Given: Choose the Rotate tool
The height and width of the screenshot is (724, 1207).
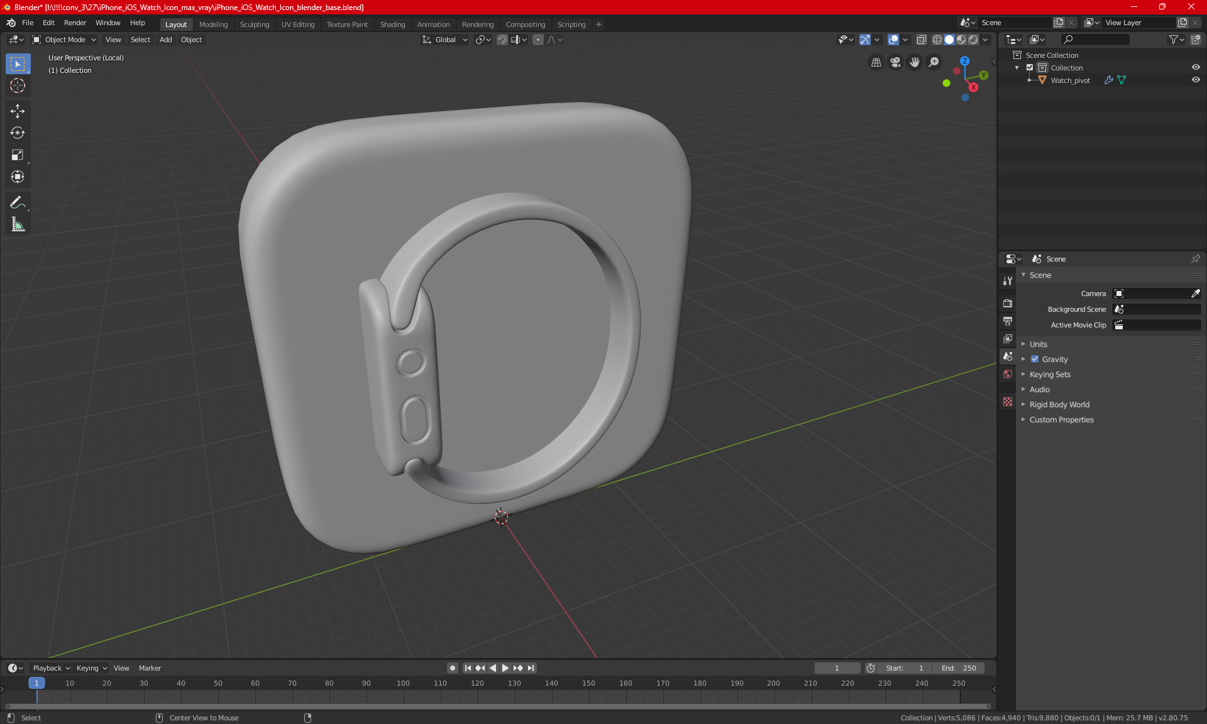Looking at the screenshot, I should pyautogui.click(x=18, y=133).
